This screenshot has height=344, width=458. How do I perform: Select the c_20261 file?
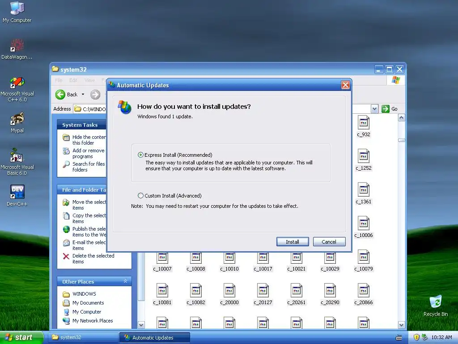click(297, 294)
